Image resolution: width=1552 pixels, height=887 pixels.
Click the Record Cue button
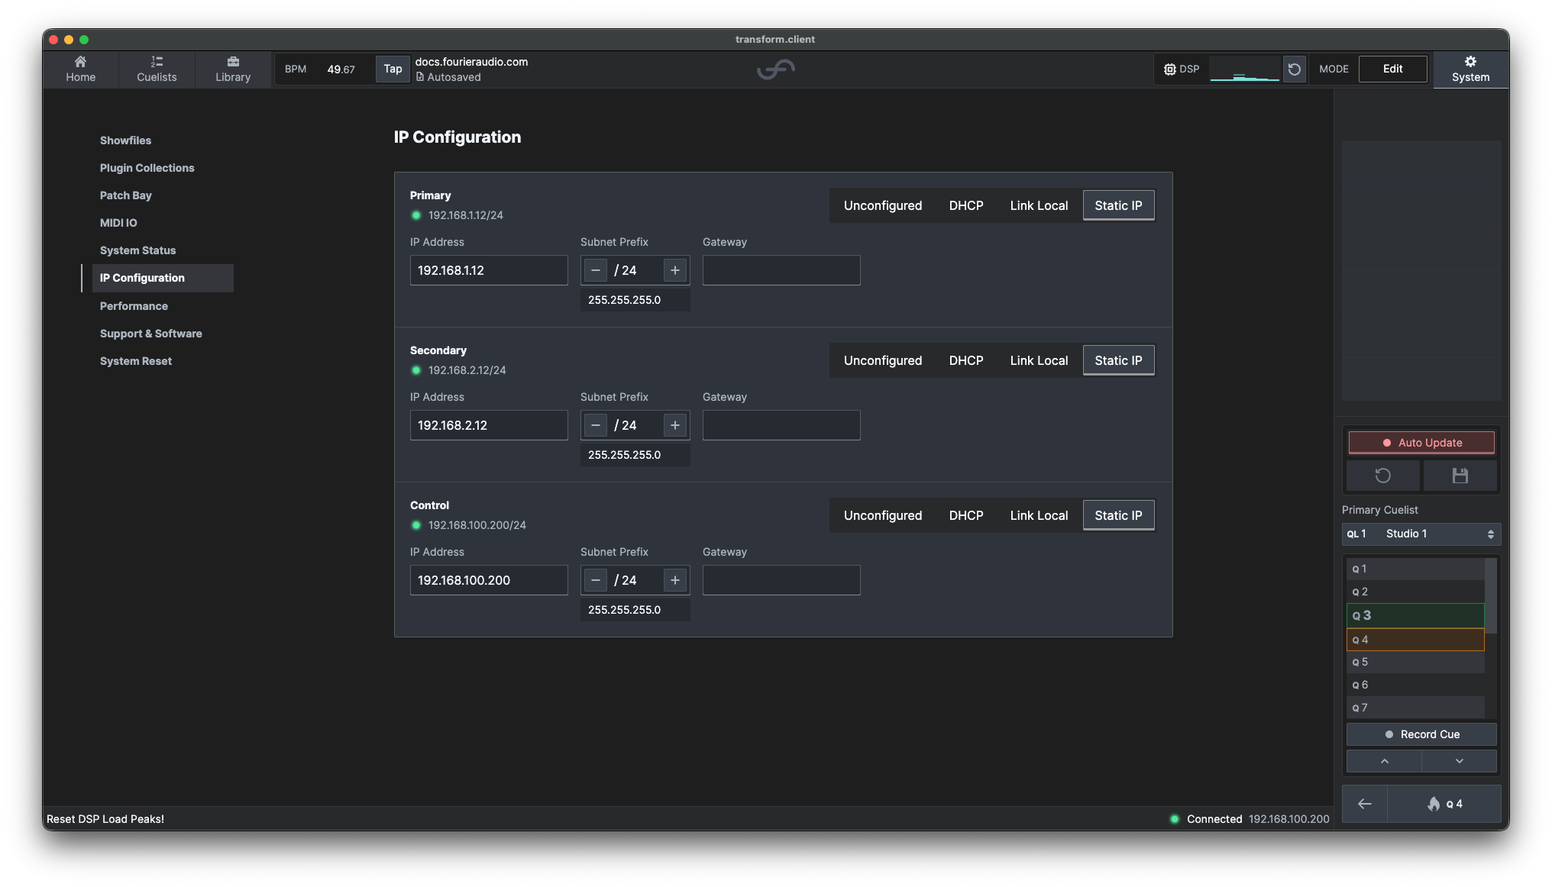[x=1421, y=734]
